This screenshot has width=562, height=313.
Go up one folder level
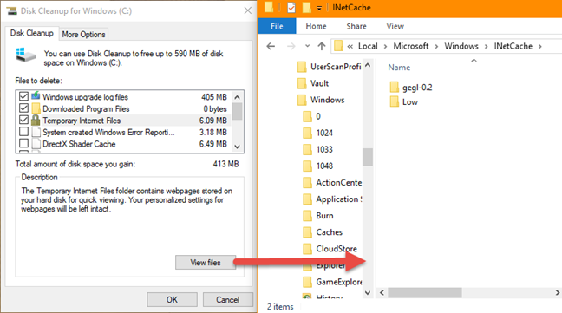coord(322,46)
